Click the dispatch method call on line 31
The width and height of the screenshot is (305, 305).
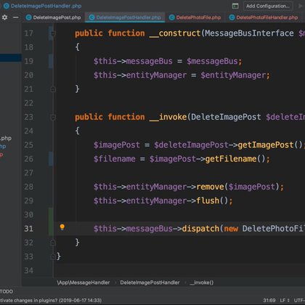pyautogui.click(x=200, y=229)
